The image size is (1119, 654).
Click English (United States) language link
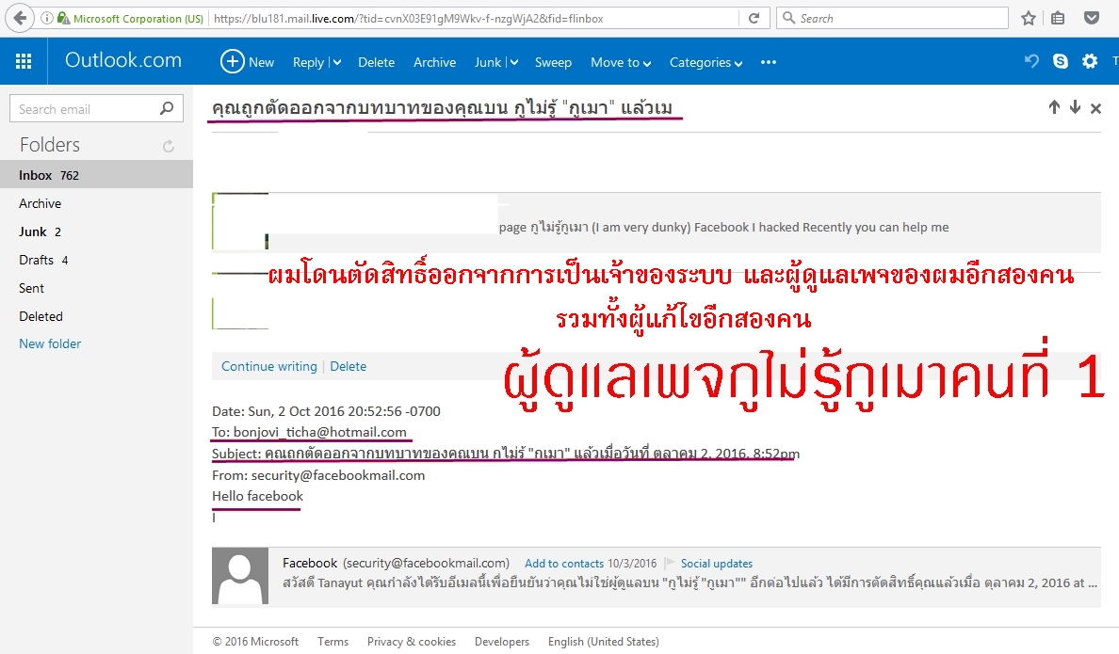click(603, 641)
